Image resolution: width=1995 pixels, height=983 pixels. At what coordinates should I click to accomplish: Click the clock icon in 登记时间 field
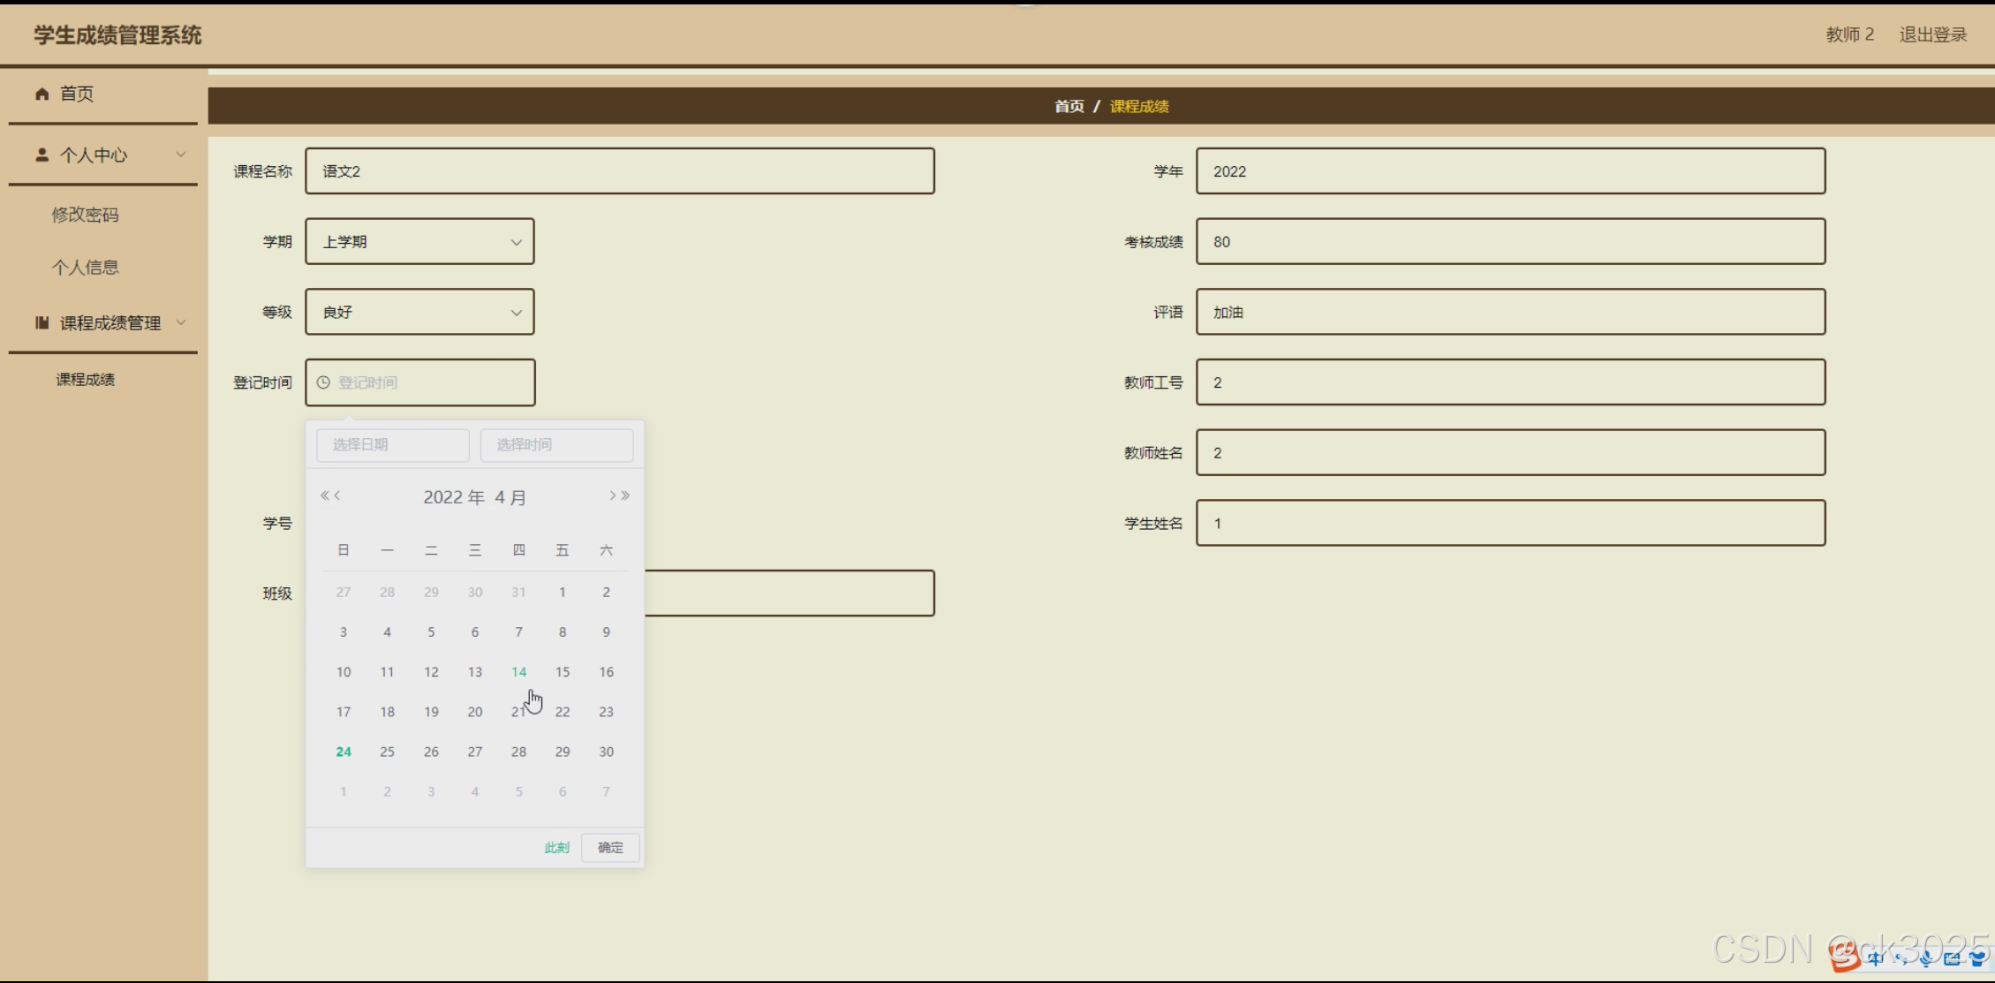pyautogui.click(x=323, y=382)
